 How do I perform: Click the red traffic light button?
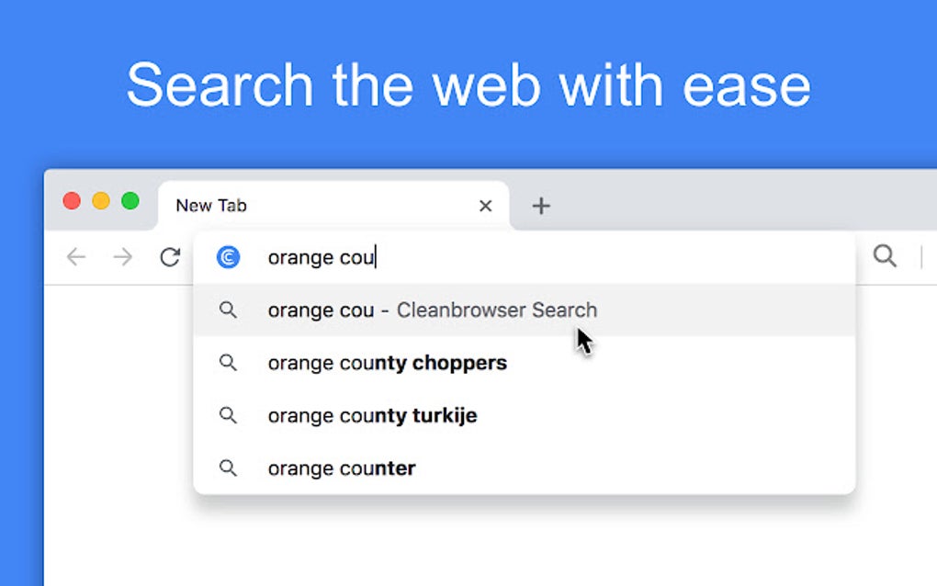[x=72, y=200]
